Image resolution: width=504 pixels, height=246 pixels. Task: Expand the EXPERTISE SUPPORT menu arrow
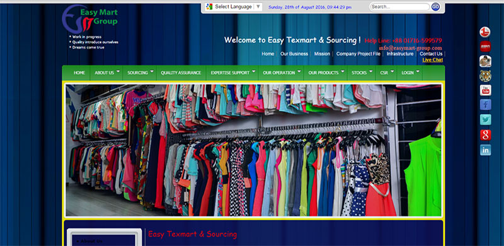(x=254, y=71)
